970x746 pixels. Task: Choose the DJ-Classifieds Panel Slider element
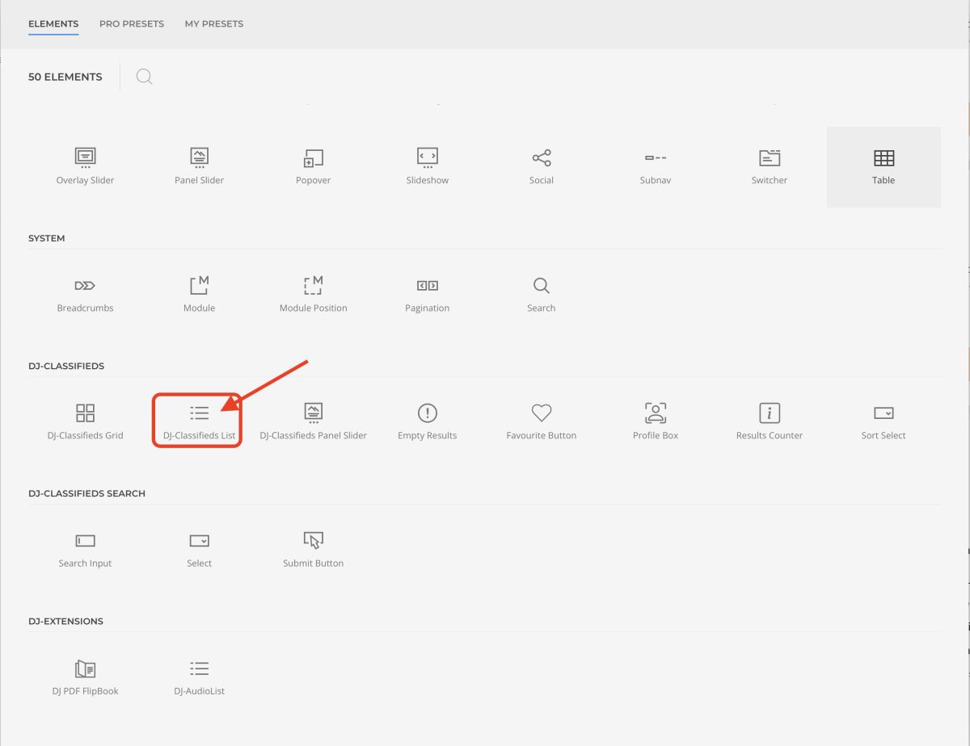313,422
